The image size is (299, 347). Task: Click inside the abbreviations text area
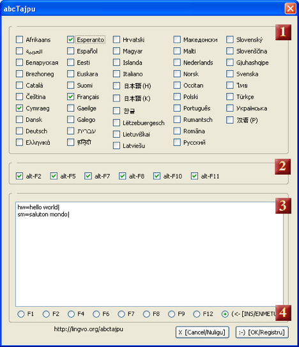(149, 254)
